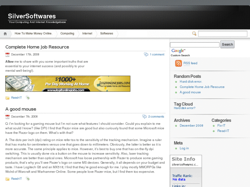
Task: Open Read-IT category under Complete Home Job post
Action: coord(17,98)
